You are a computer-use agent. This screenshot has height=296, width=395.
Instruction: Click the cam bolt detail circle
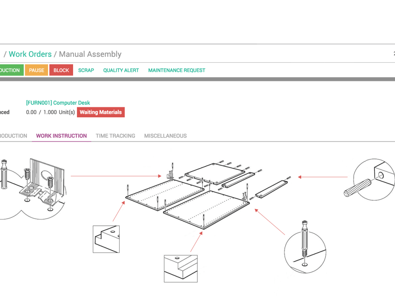tap(305, 247)
